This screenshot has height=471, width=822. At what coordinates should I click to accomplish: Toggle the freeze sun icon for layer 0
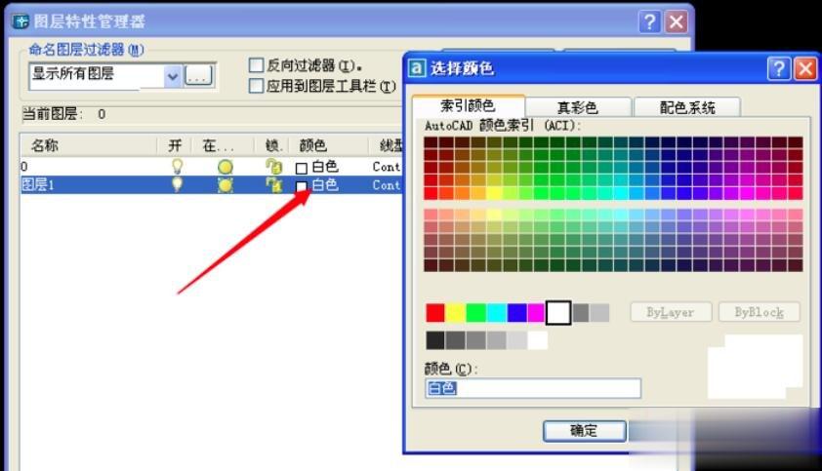226,167
